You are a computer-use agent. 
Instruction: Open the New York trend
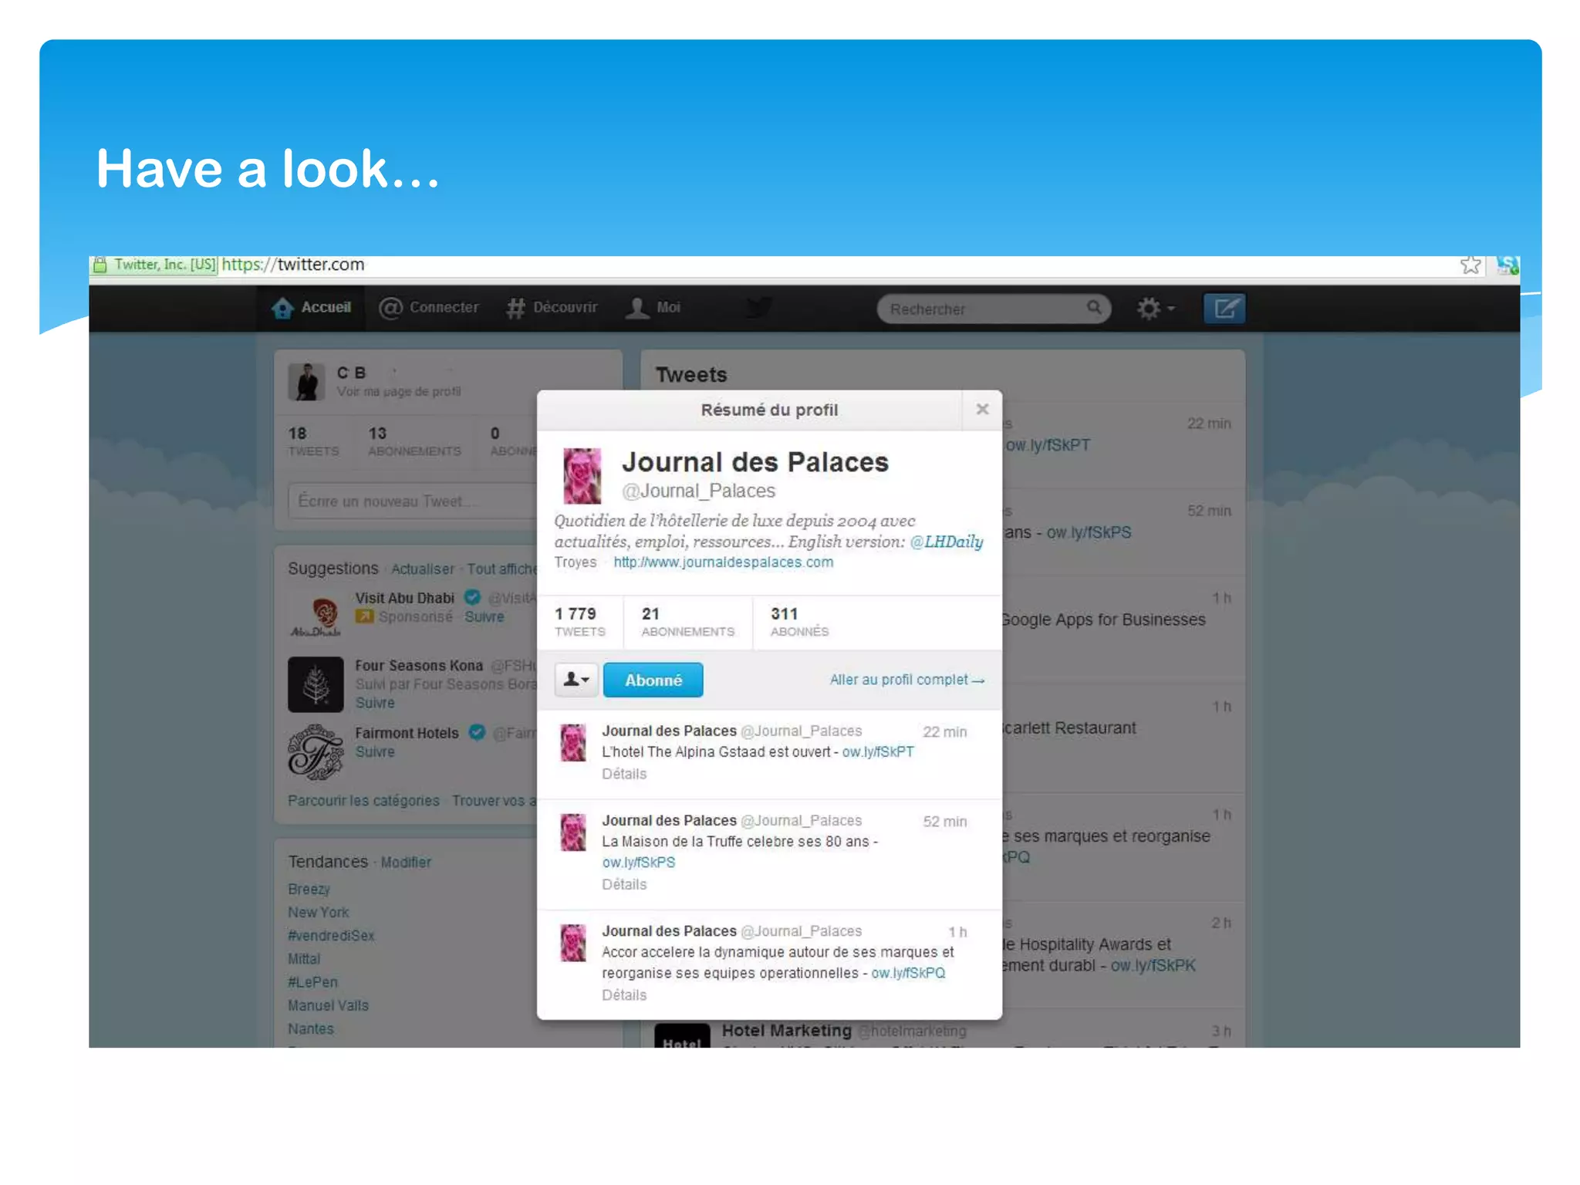[x=318, y=913]
